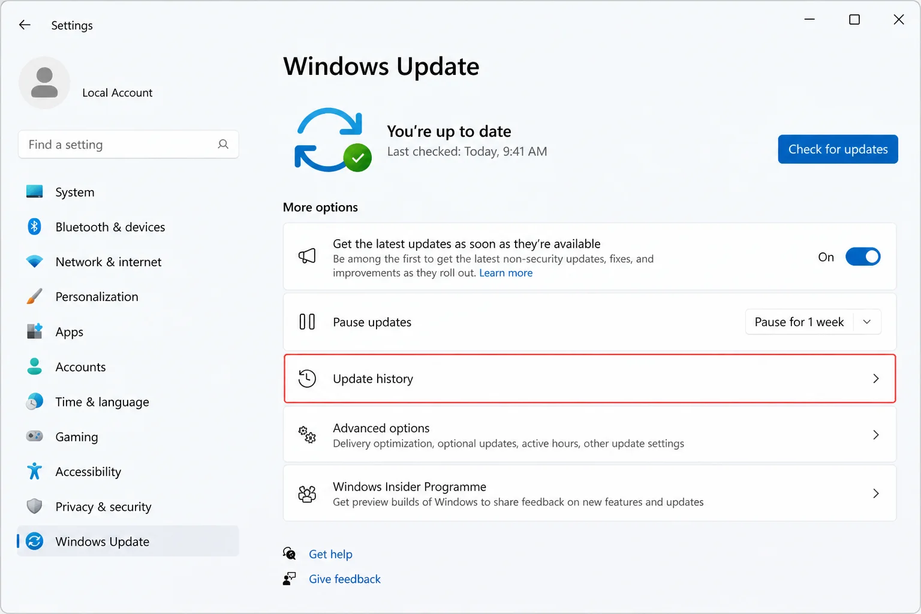The image size is (921, 614).
Task: Open Update history via its chevron
Action: point(876,378)
